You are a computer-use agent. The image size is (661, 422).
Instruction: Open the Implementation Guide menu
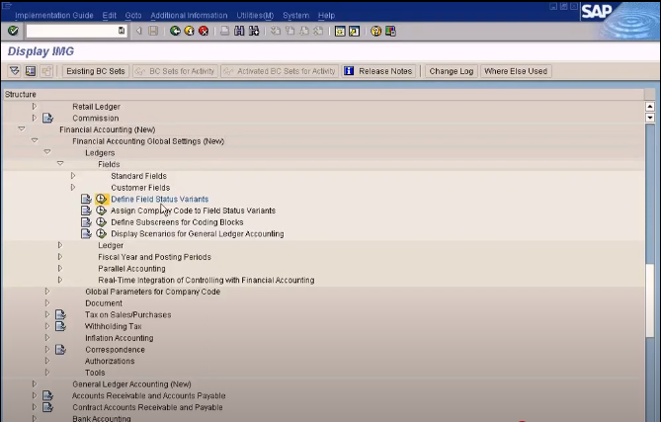(54, 15)
